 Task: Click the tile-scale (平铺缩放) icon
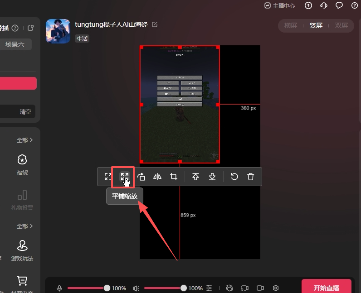124,177
